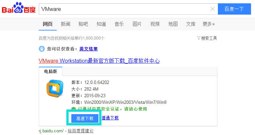Switch to the 图片 tab
This screenshot has width=255, height=135.
coord(137,24)
